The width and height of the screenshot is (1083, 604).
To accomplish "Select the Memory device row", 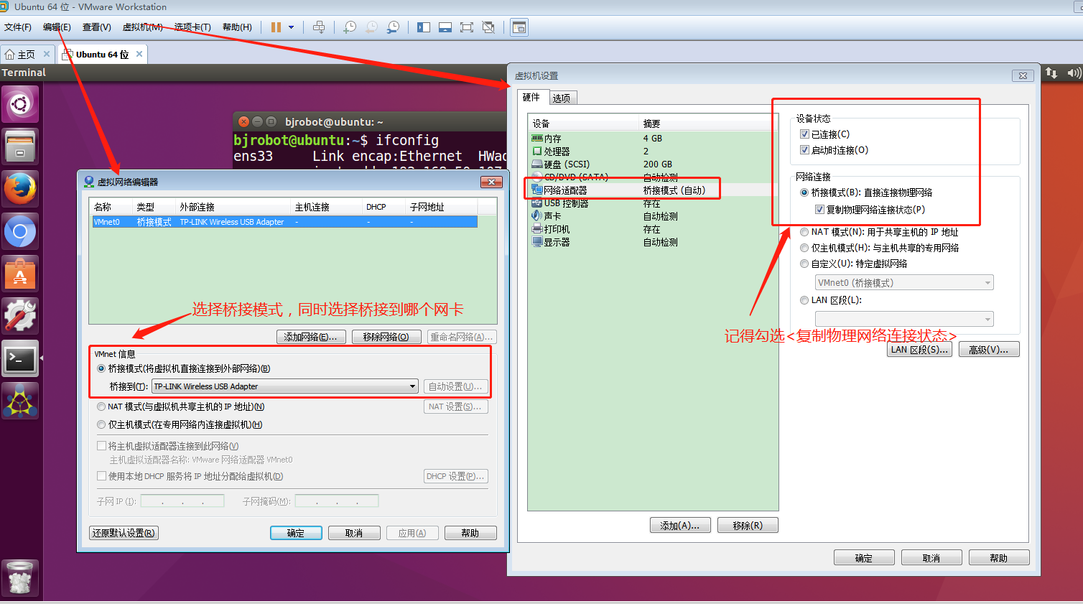I will coord(652,139).
